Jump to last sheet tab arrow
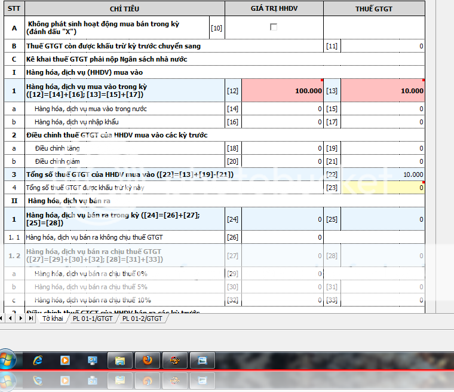454x392 pixels. click(x=31, y=318)
